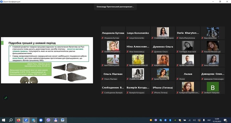Screen dimensions: 231x123
Task: Click the Windows Start button
Action: (x=4, y=120)
